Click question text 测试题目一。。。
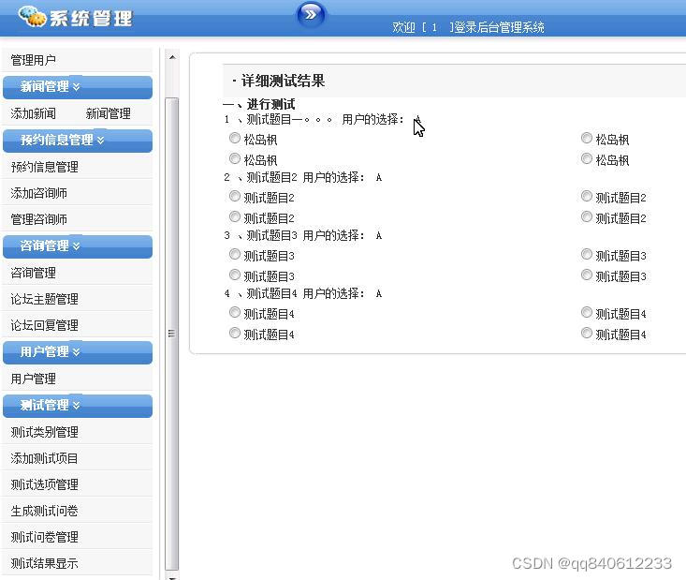The width and height of the screenshot is (686, 580). [289, 119]
